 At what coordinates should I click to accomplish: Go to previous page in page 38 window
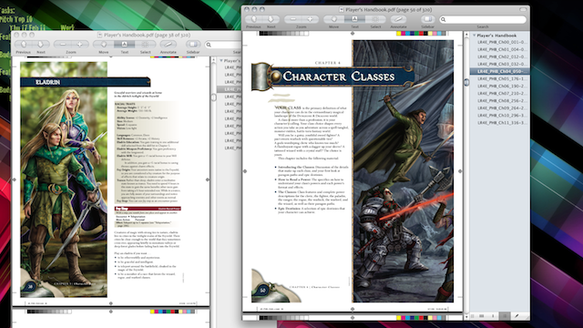coord(23,45)
